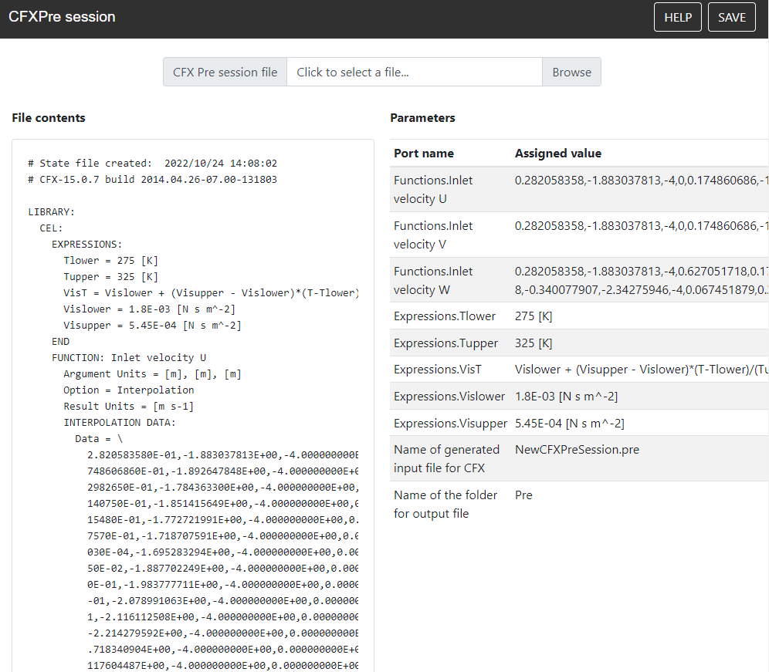Image resolution: width=769 pixels, height=672 pixels.
Task: Click the 'Assigned value' column header
Action: pos(558,154)
